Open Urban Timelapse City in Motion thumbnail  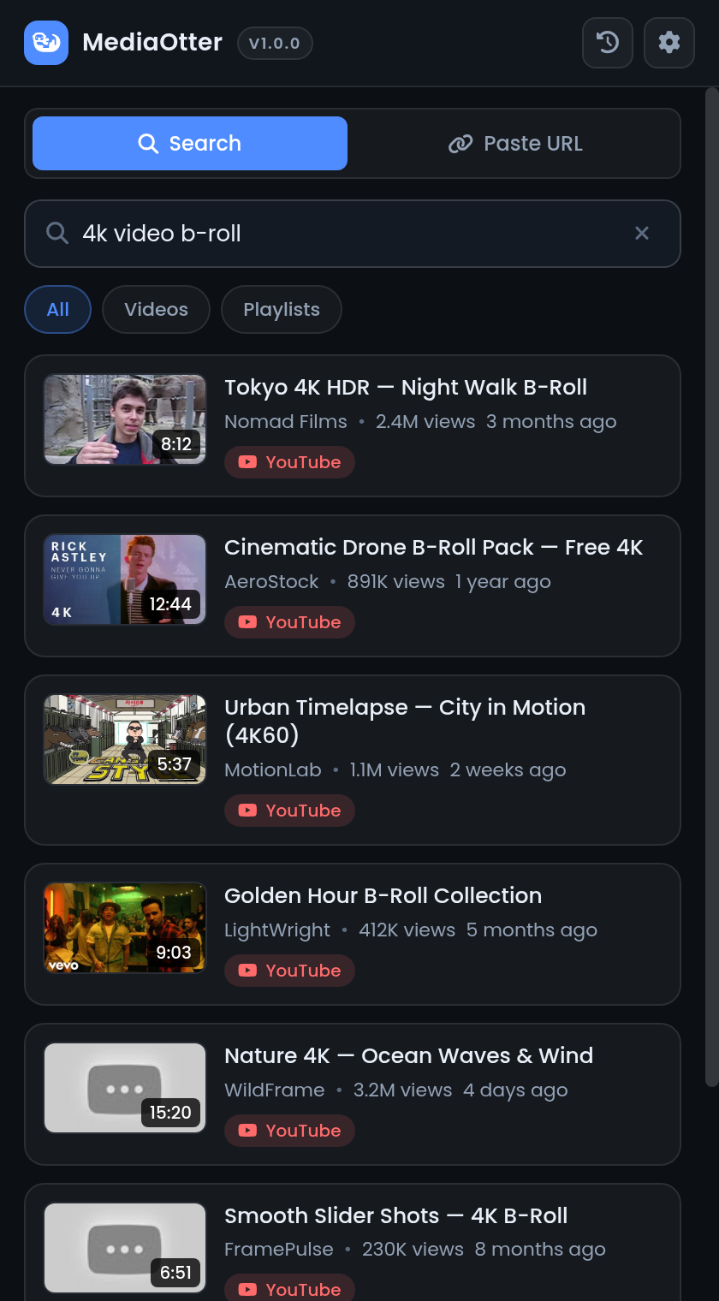click(x=125, y=740)
